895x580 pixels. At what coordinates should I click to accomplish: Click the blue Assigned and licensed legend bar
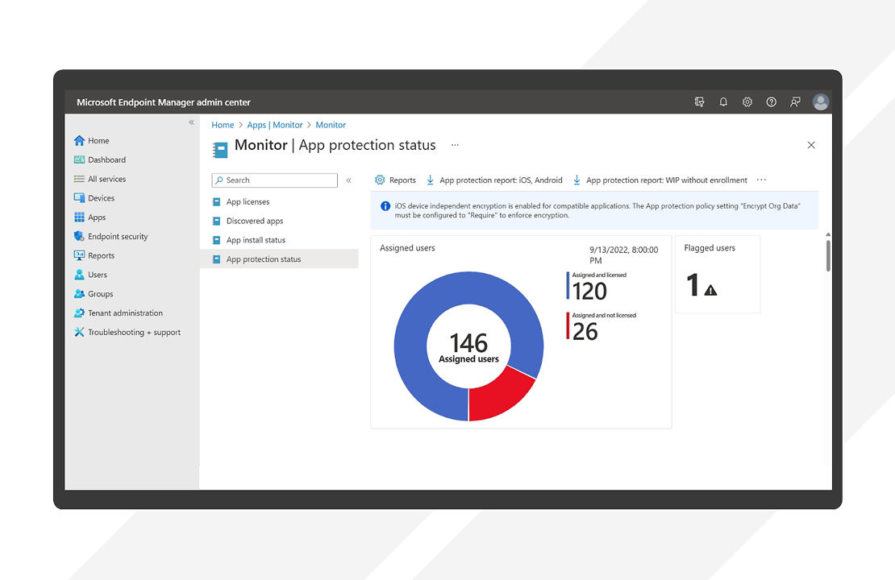pyautogui.click(x=568, y=285)
